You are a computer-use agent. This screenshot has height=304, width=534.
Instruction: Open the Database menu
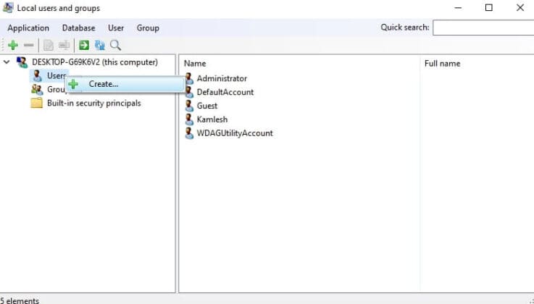pos(78,28)
